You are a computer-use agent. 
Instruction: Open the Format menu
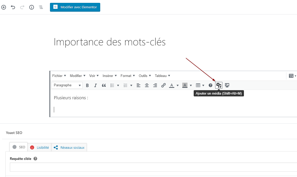128,76
